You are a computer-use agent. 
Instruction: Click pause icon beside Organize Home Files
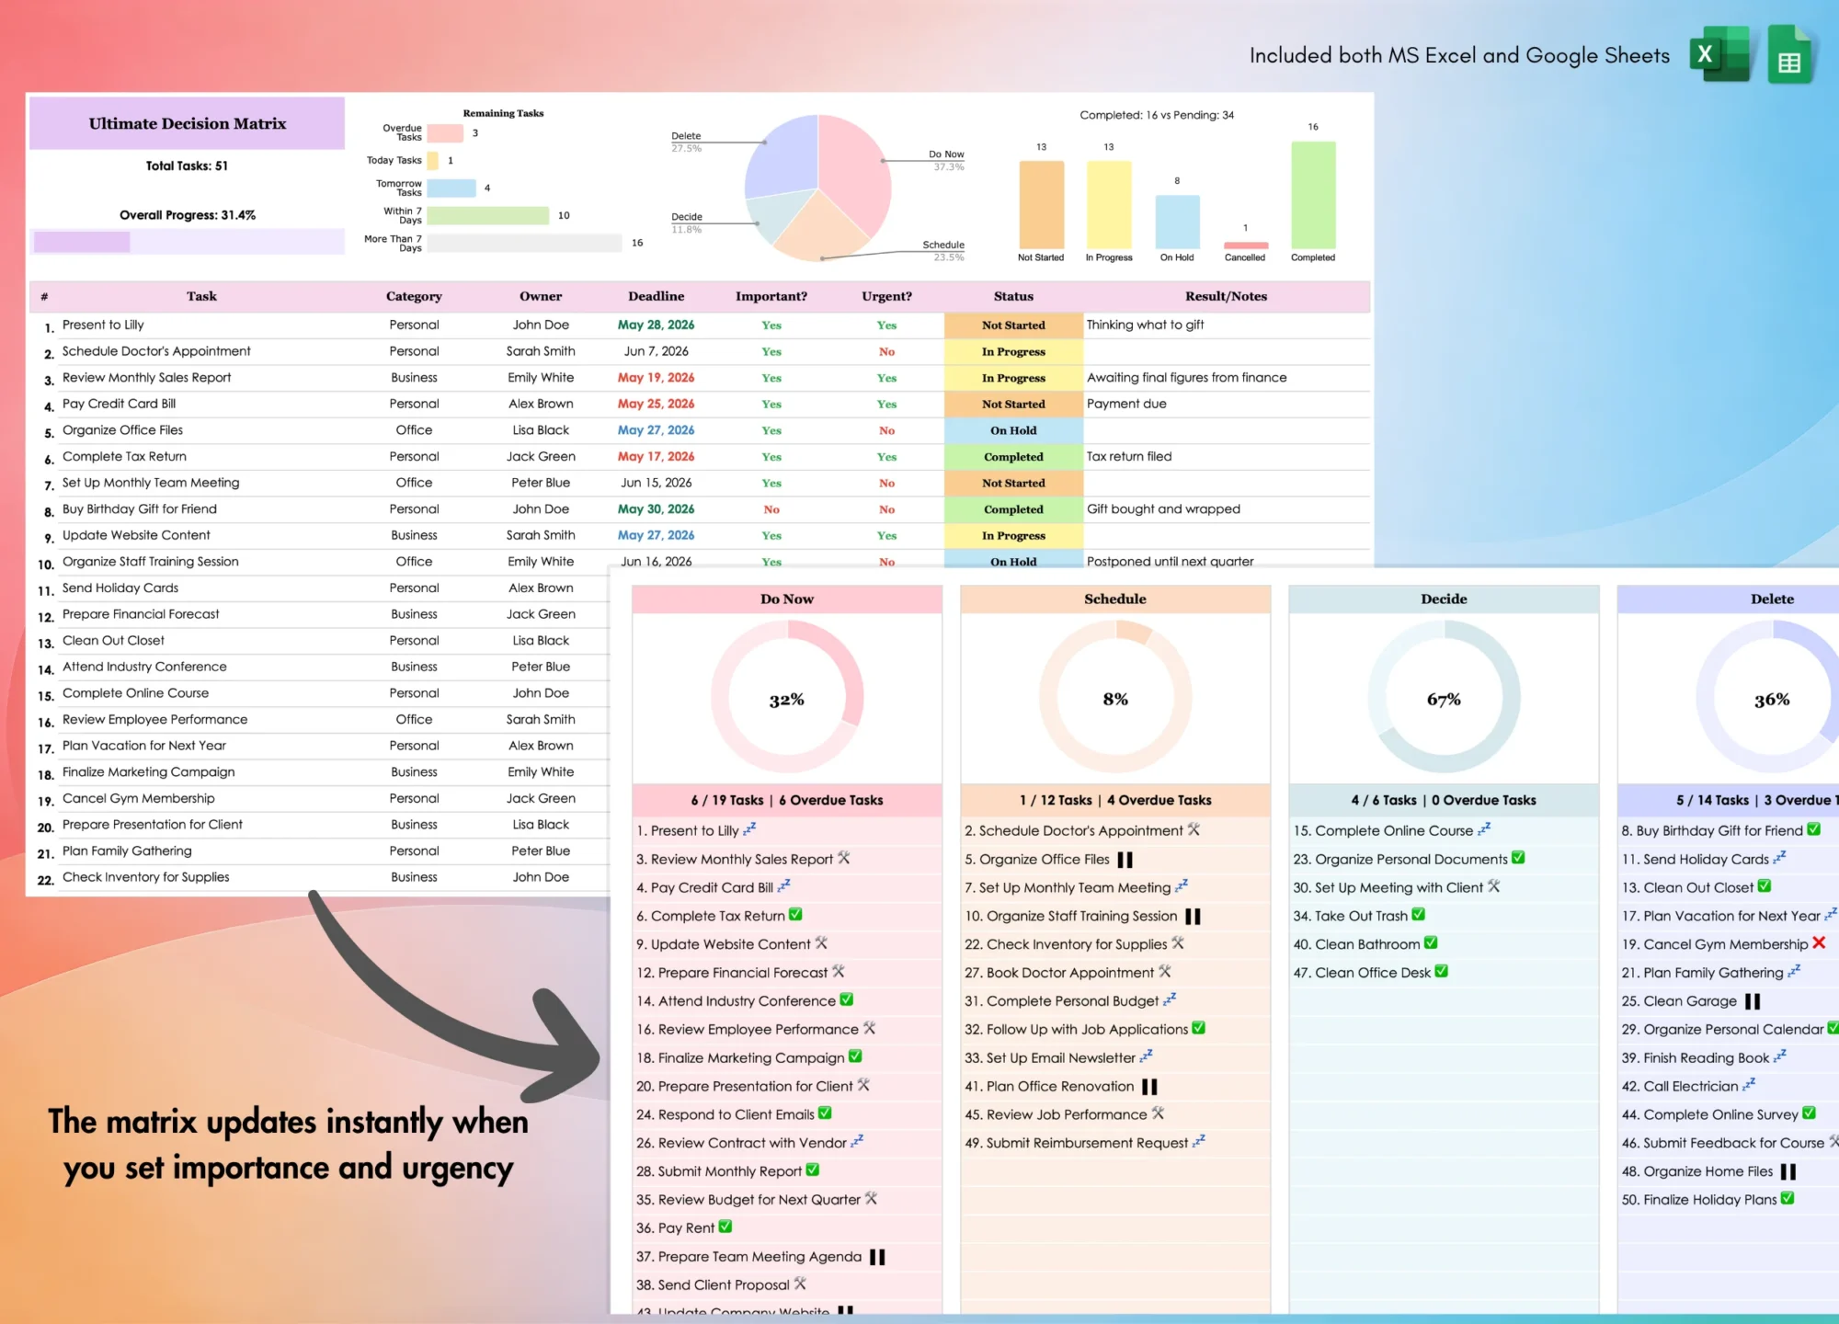click(x=1788, y=1171)
